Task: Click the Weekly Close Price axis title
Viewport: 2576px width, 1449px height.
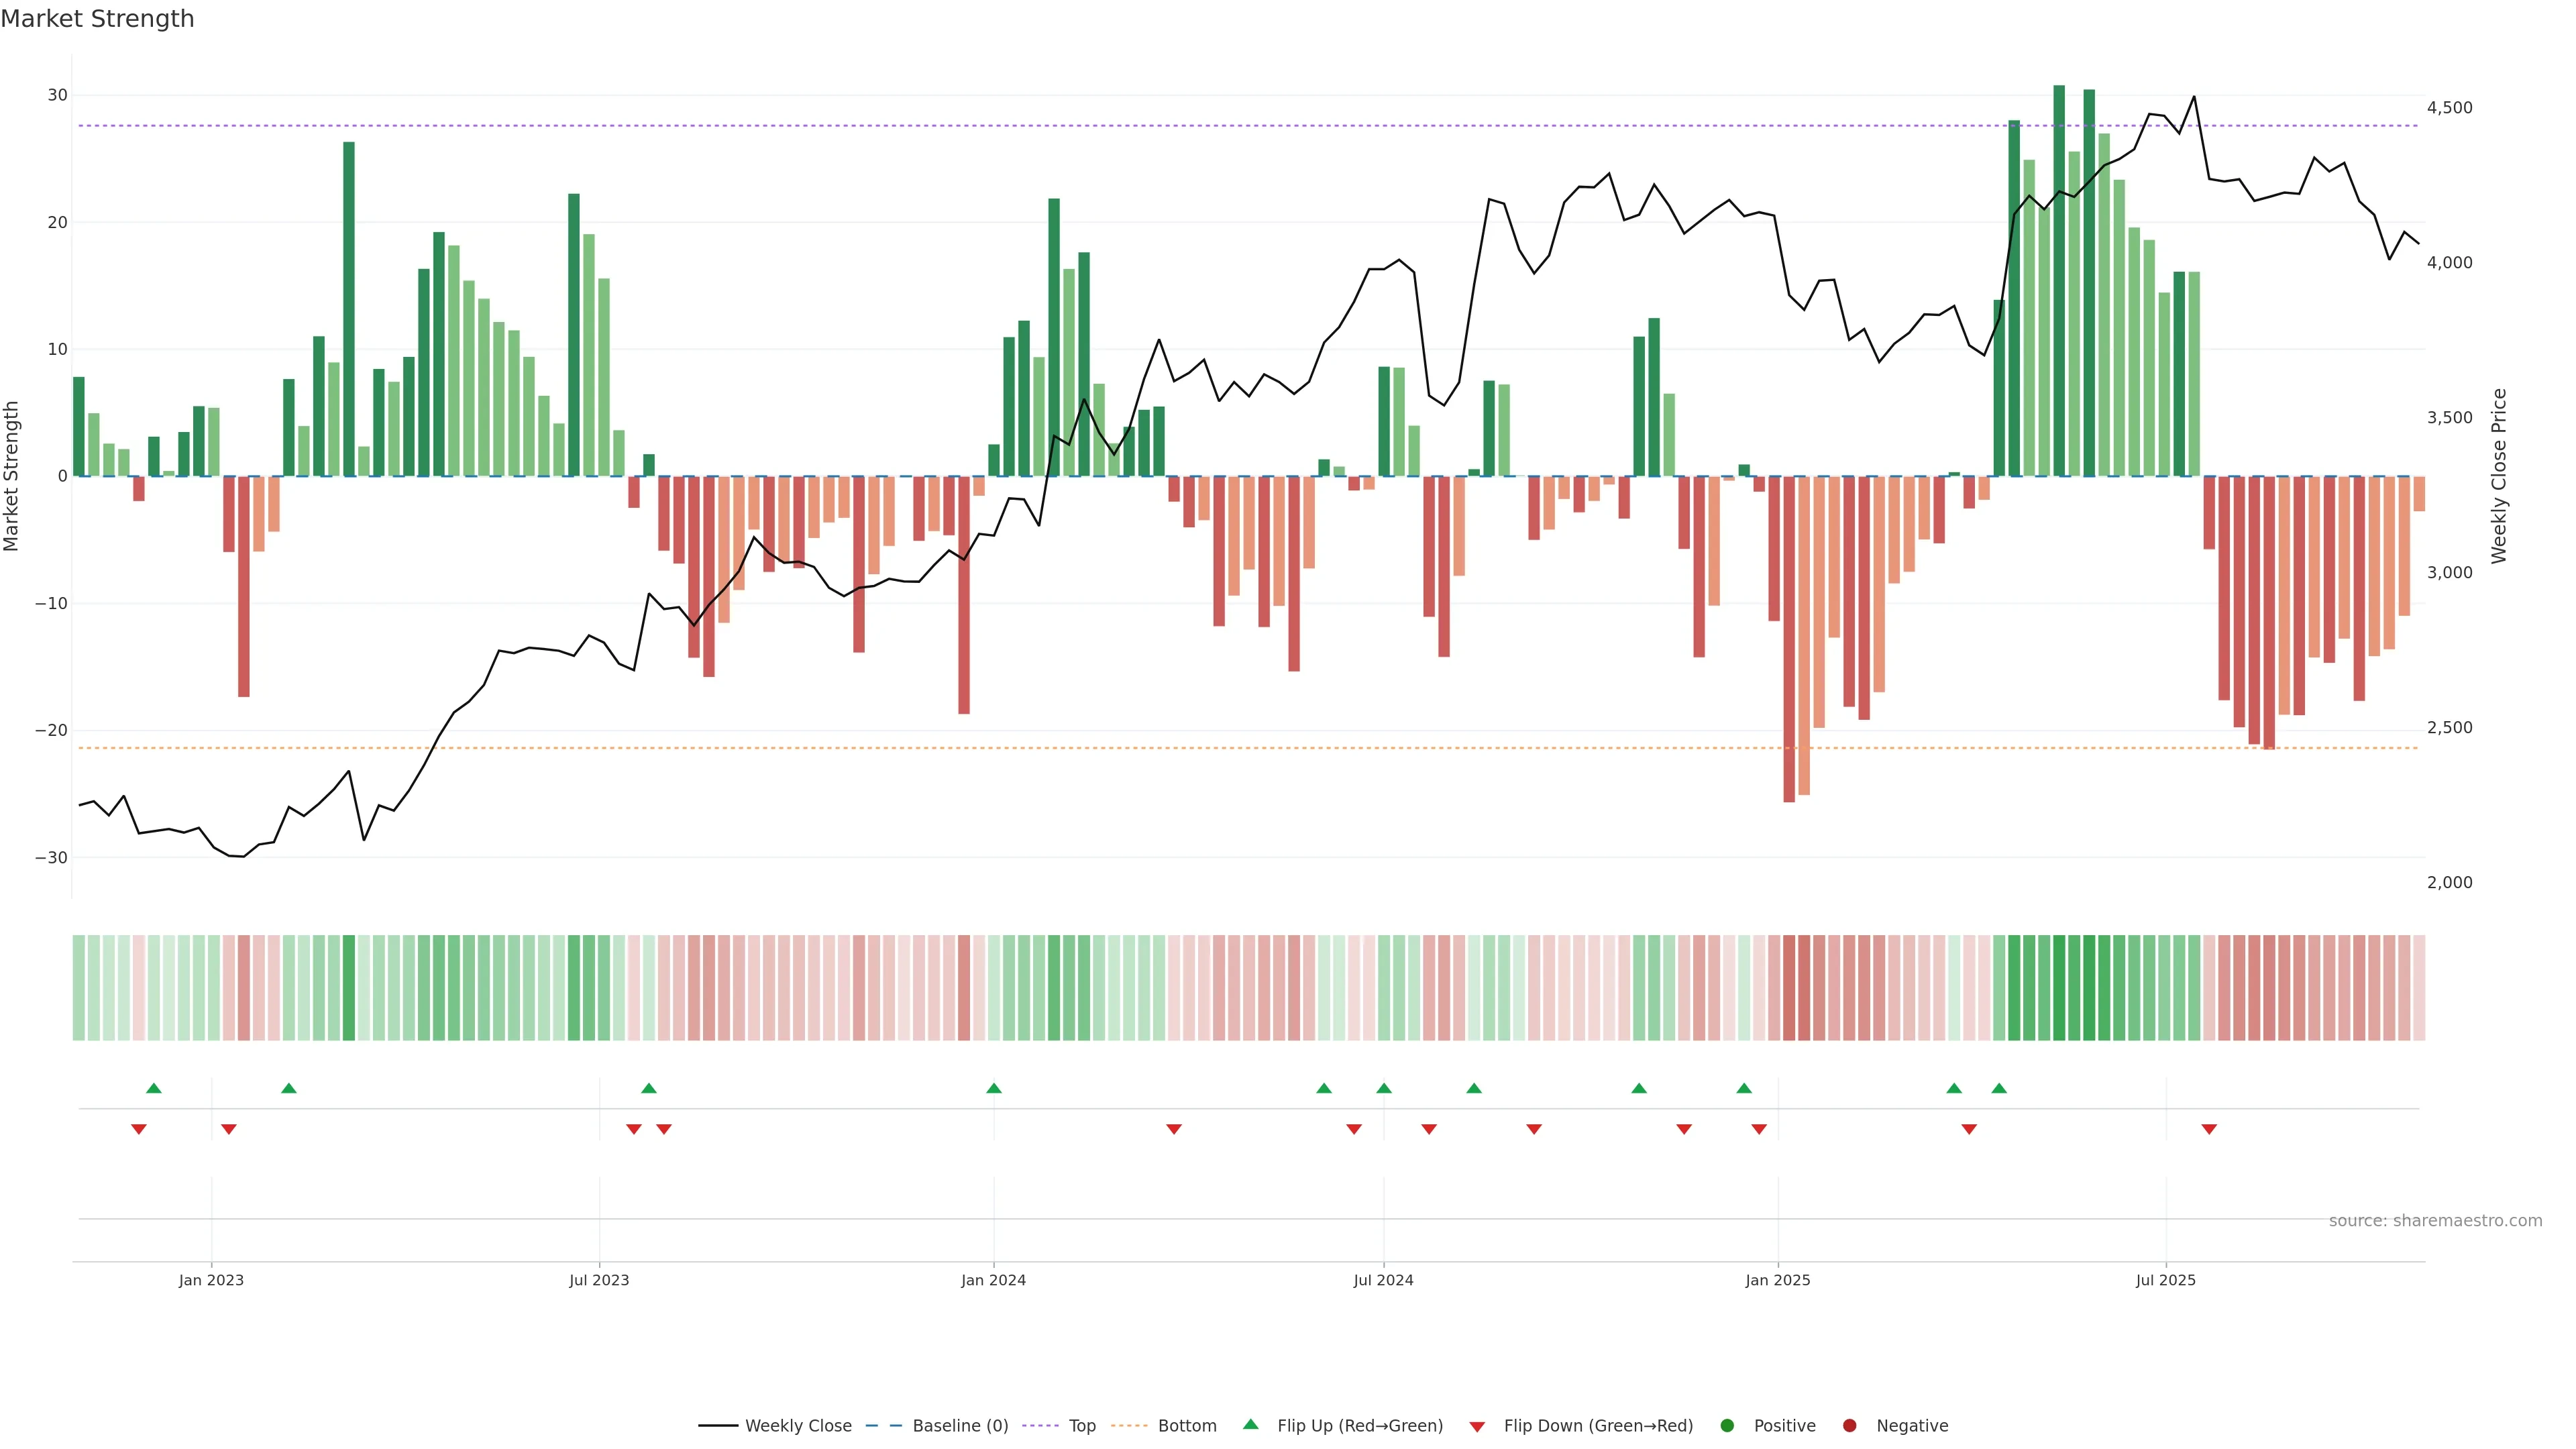Action: click(2499, 476)
